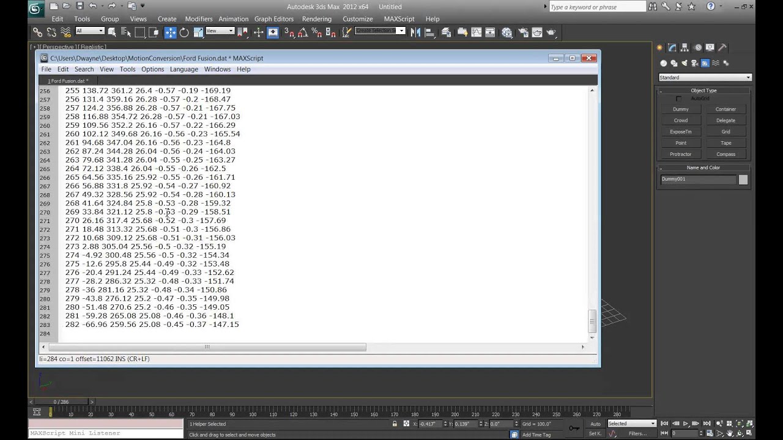
Task: Open the Standard helpers category dropdown
Action: [705, 78]
